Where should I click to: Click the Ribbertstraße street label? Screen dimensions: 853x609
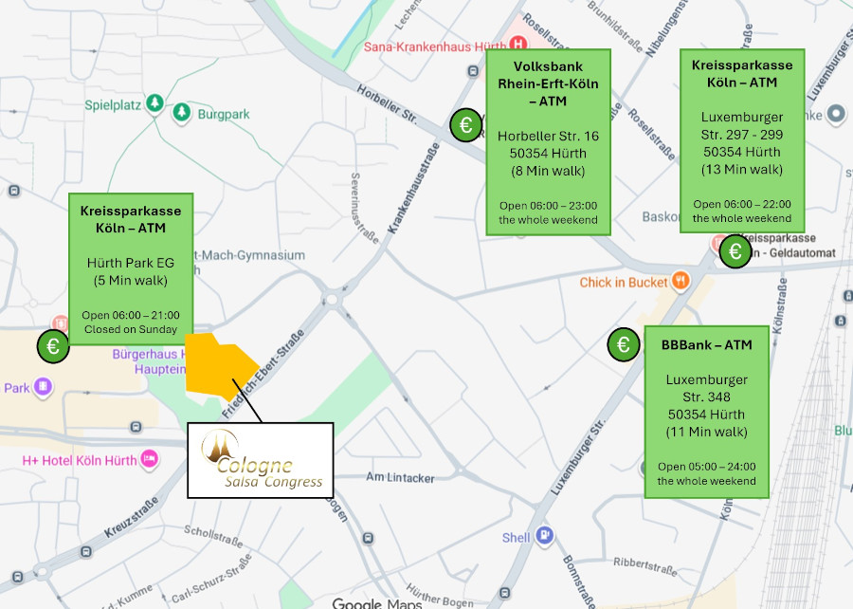coord(645,566)
